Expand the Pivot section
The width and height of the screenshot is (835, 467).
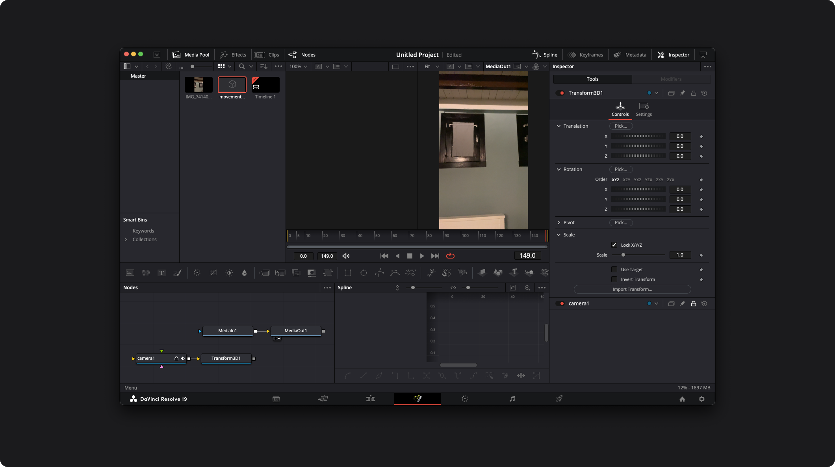pyautogui.click(x=559, y=223)
